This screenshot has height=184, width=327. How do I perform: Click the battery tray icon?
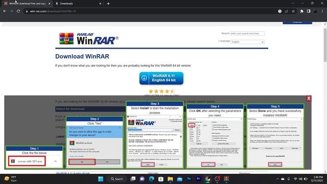tap(306, 179)
